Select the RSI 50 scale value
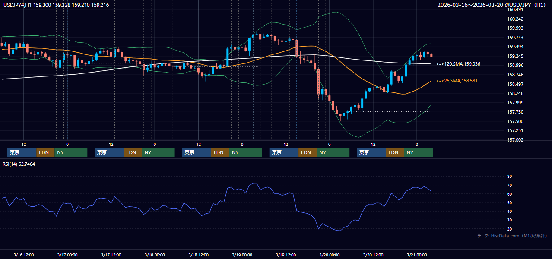This screenshot has height=259, width=552. pyautogui.click(x=509, y=202)
